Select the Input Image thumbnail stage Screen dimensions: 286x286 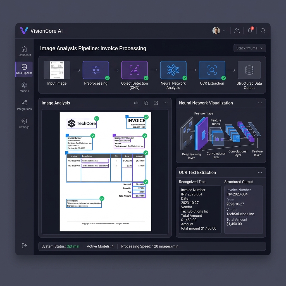pyautogui.click(x=57, y=70)
